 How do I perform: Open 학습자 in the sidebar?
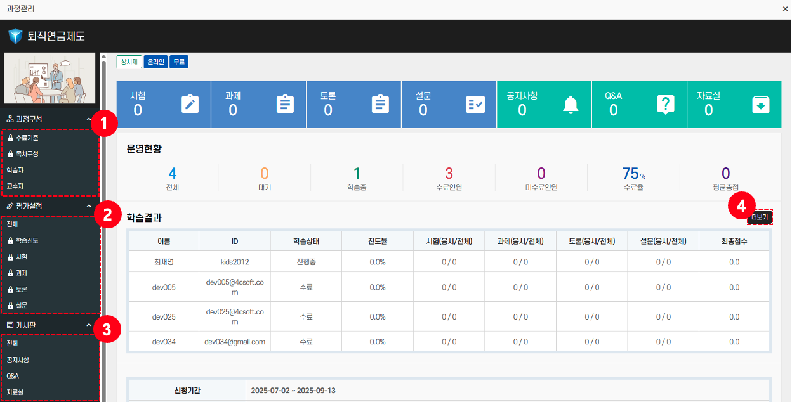[15, 171]
